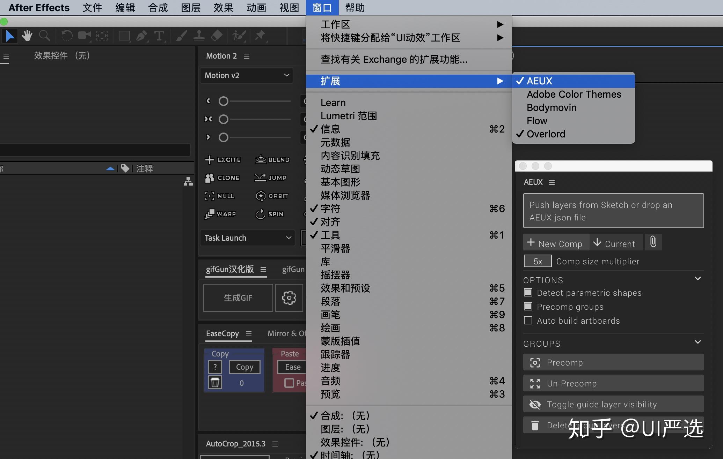This screenshot has height=459, width=723.
Task: Click the first slider knob in Motion panel
Action: click(x=223, y=101)
